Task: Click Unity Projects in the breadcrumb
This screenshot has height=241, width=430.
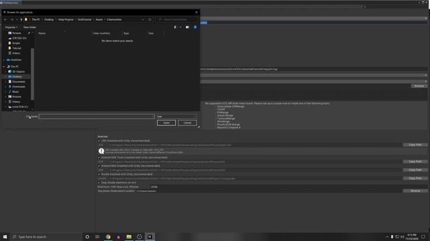Action: pyautogui.click(x=66, y=19)
